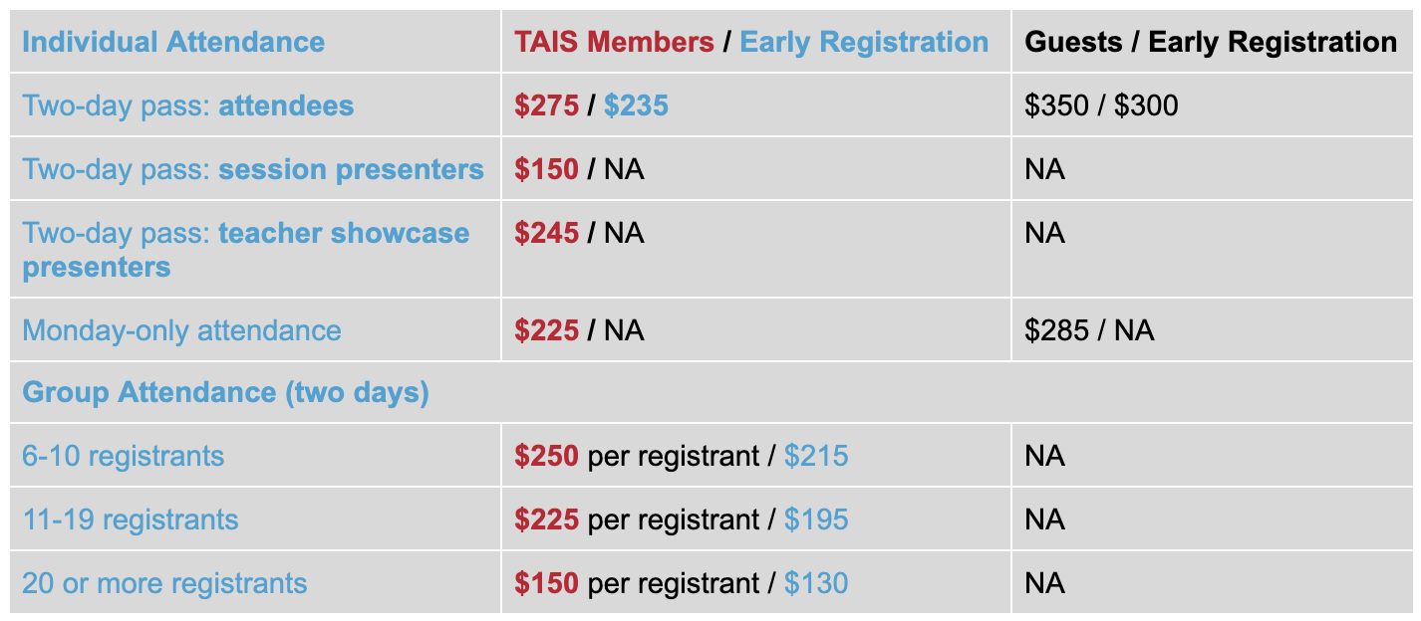Select the $285 / NA guest cell

1089,330
